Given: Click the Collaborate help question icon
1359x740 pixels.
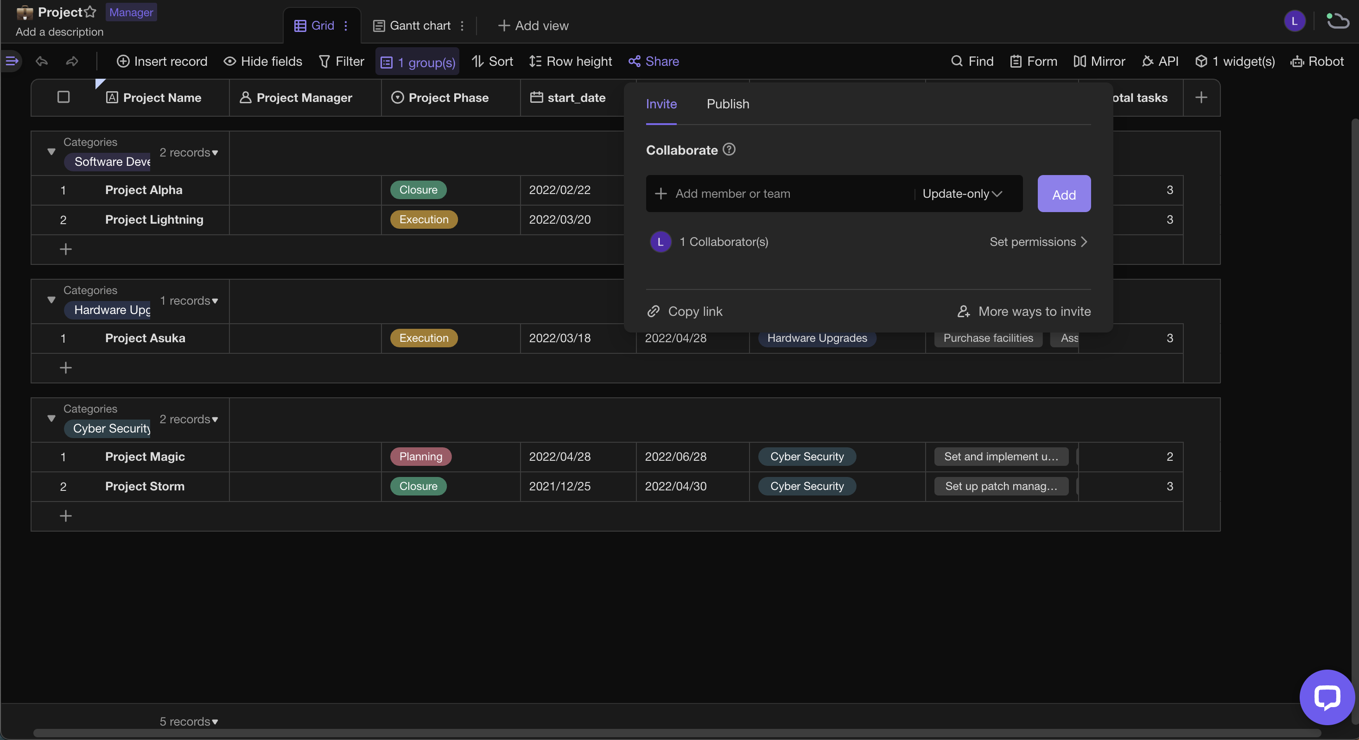Looking at the screenshot, I should (729, 150).
